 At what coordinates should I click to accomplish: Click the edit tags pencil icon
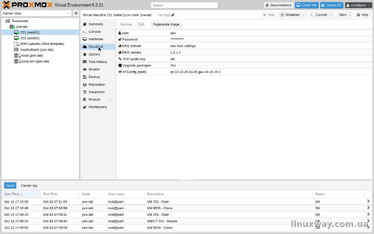[x=173, y=15]
